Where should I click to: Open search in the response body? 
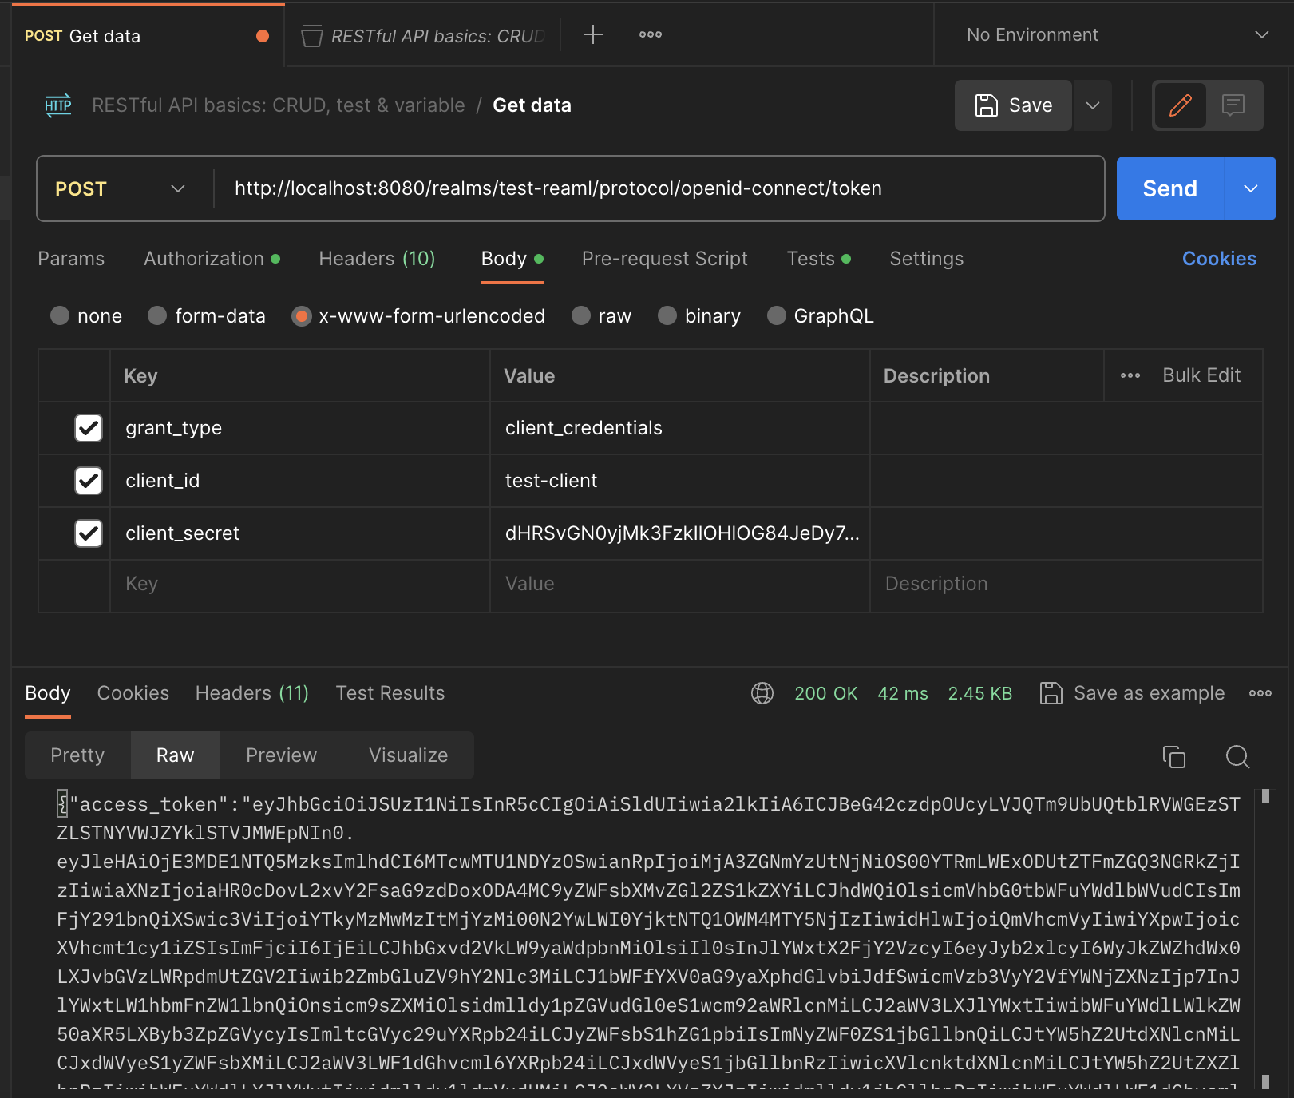(1237, 756)
